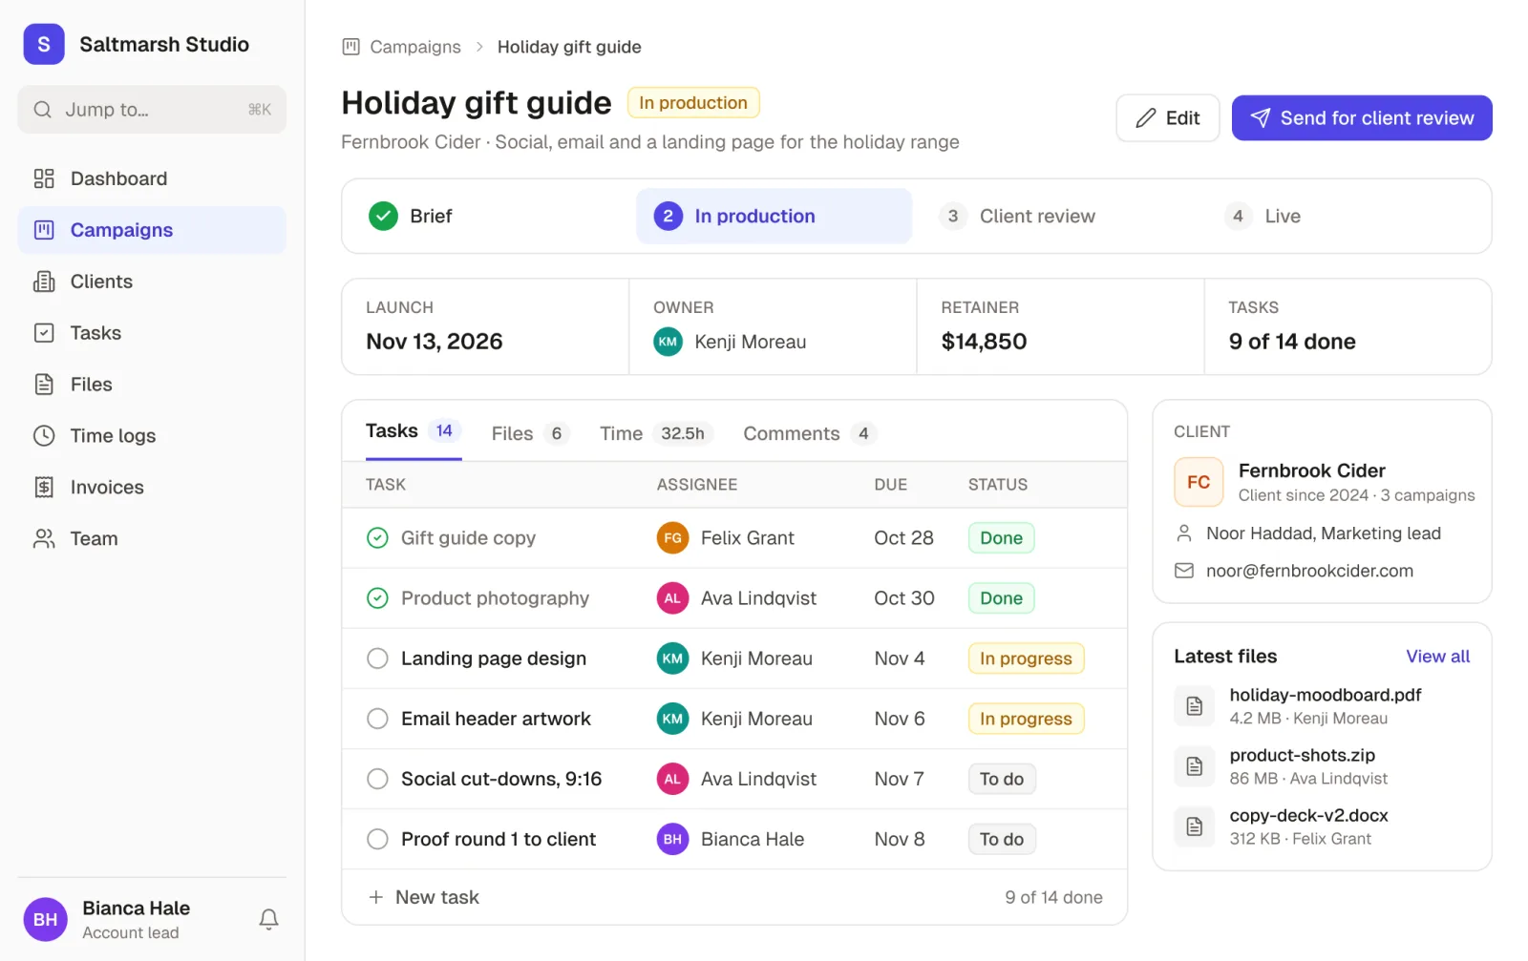This screenshot has width=1528, height=961.
Task: Click the noor@fernbrookcider.com email address
Action: click(1309, 571)
